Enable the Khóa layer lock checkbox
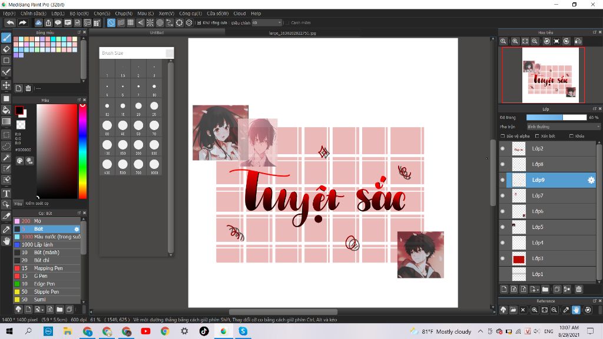Screen dimensions: 603x339 [571, 136]
